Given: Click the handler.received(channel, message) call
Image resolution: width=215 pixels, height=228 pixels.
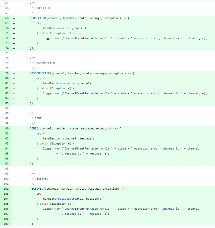Looking at the screenshot, I should point(72,199).
